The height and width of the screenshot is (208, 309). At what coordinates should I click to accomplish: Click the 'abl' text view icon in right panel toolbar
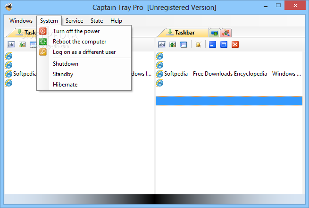162,44
